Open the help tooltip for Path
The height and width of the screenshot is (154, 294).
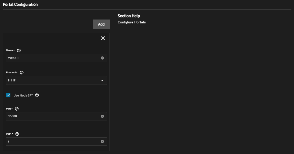click(17, 134)
